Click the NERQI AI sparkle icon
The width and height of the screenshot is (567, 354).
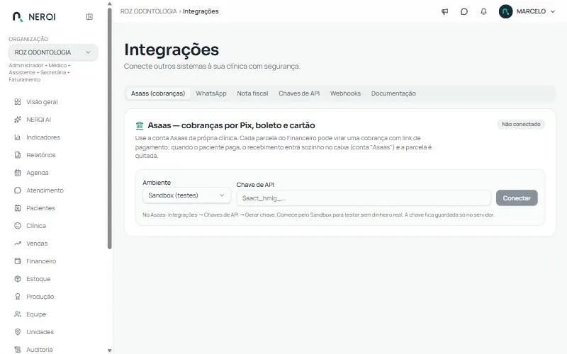tap(17, 120)
